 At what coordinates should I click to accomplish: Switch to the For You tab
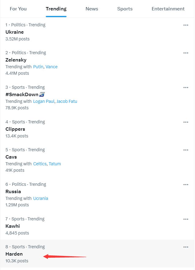point(18,9)
